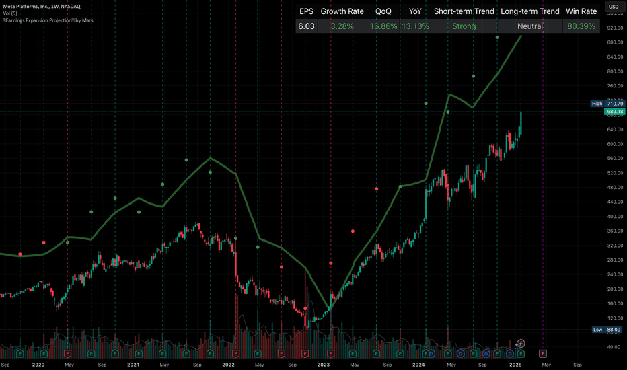Click the Win Rate value 80.39%
Screen dimensions: 627x370
[581, 26]
